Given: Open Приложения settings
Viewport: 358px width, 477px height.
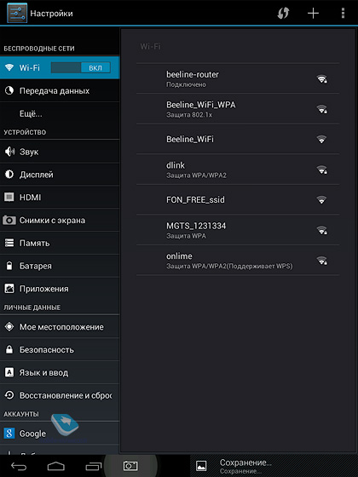Looking at the screenshot, I should (60, 289).
